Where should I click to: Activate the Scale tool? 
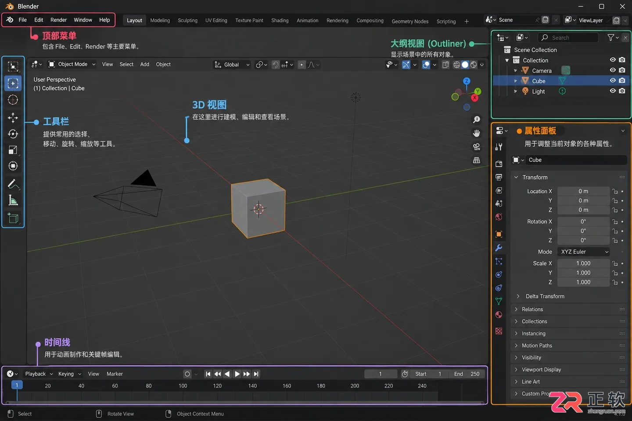[x=13, y=150]
